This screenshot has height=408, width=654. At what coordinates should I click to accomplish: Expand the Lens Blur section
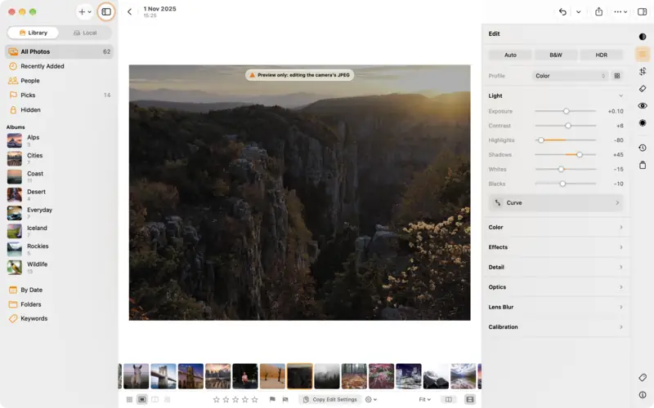click(x=556, y=308)
